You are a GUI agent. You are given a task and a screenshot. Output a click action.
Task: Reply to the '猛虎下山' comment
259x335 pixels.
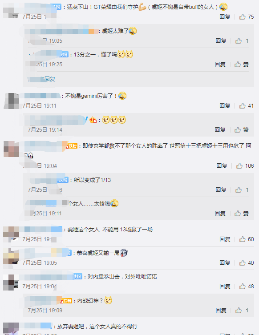[225, 16]
